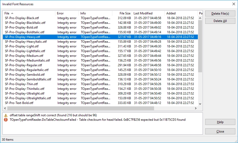Click the Delete File(s) button

[220, 14]
